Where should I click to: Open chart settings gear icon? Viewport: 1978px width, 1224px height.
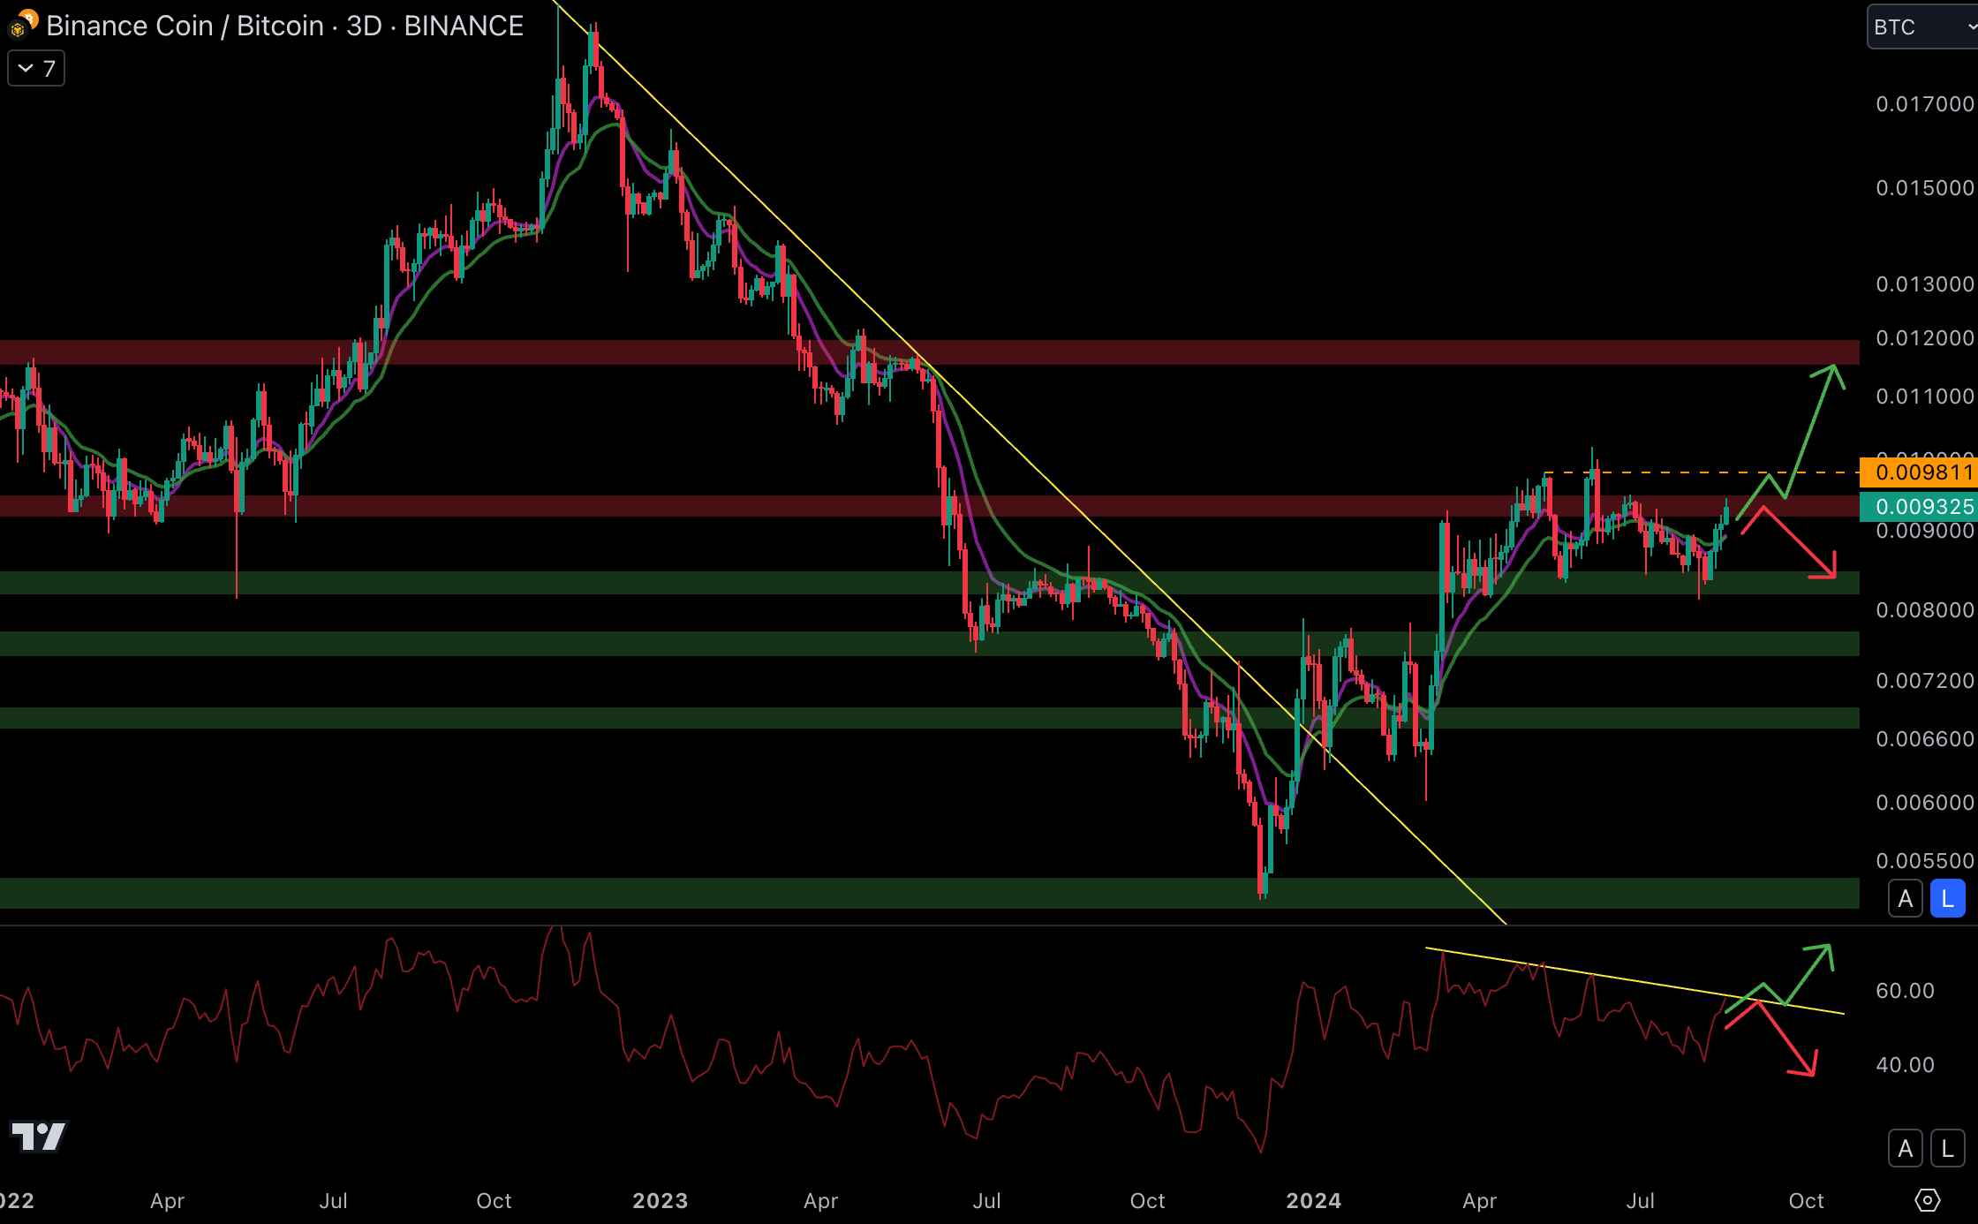1927,1200
